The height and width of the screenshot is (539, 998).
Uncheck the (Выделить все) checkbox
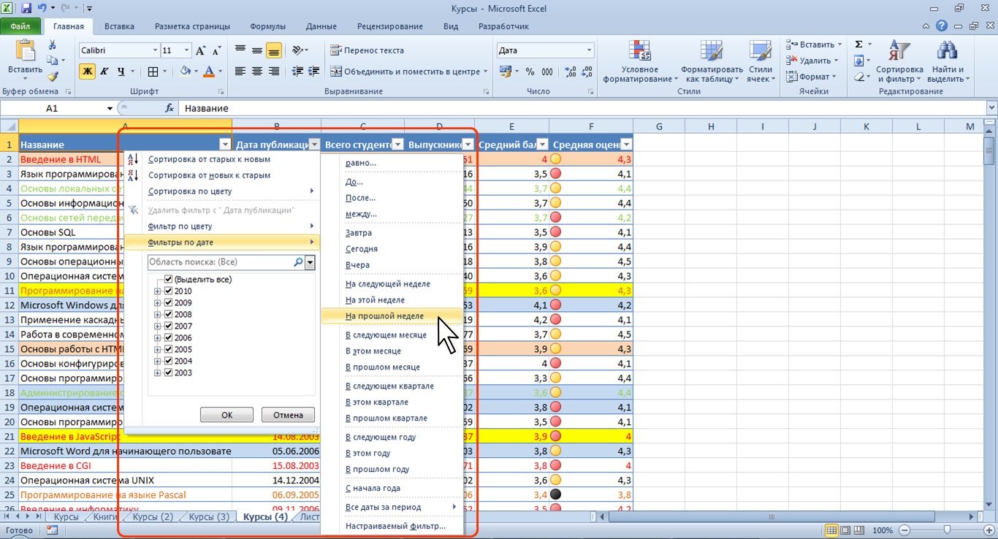click(169, 280)
